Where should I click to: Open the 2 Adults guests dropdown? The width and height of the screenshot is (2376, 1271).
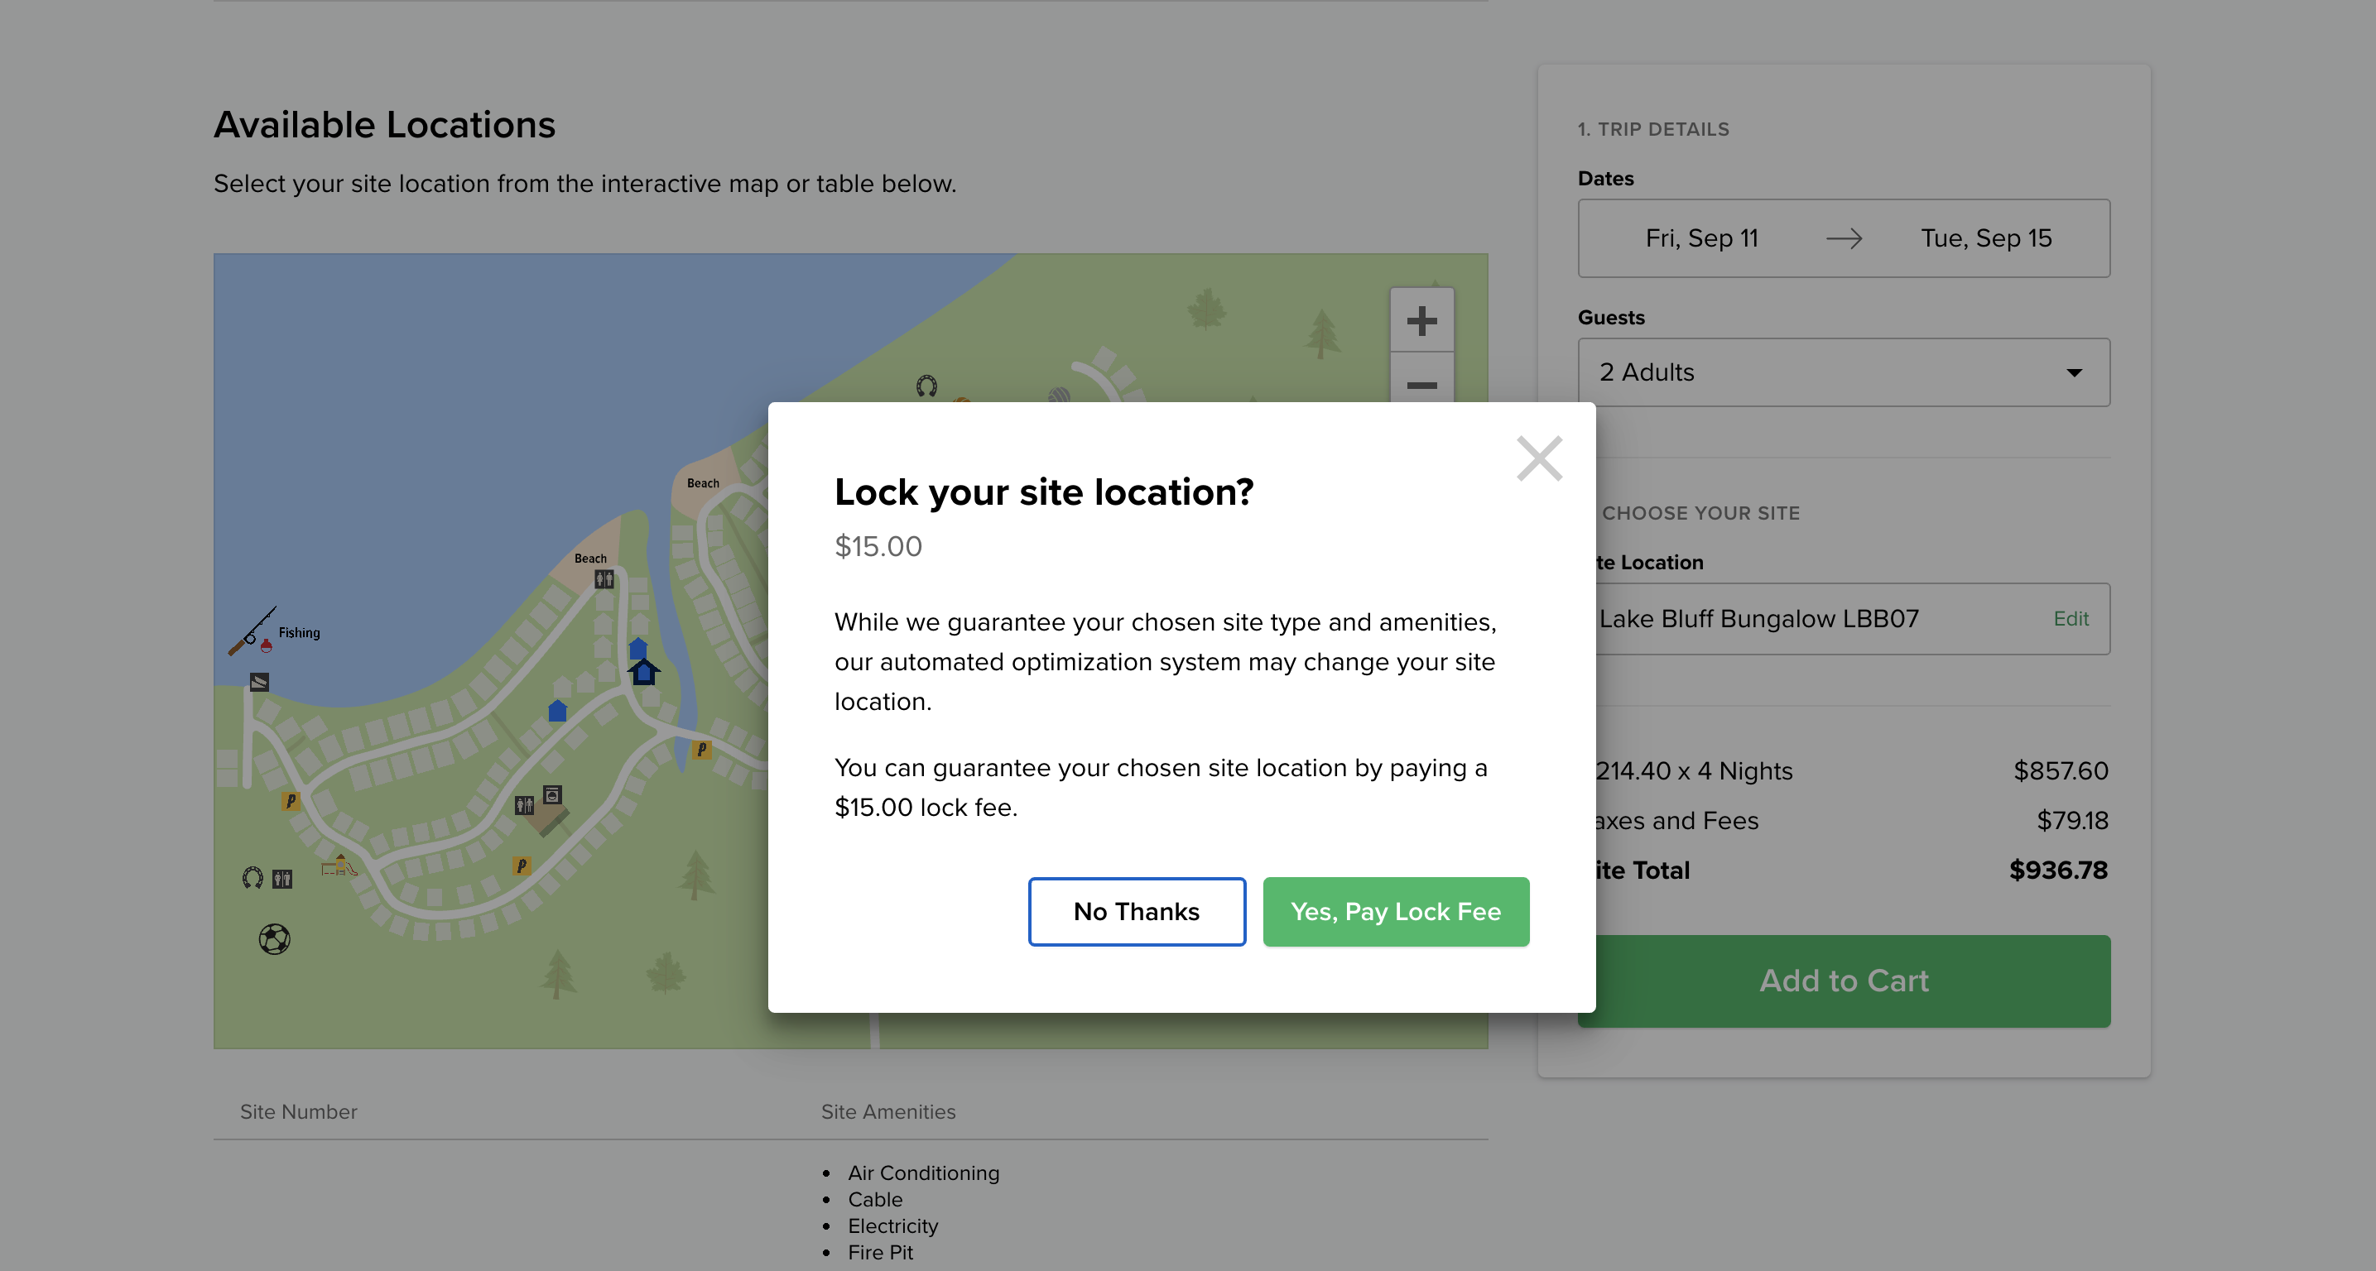(1843, 372)
